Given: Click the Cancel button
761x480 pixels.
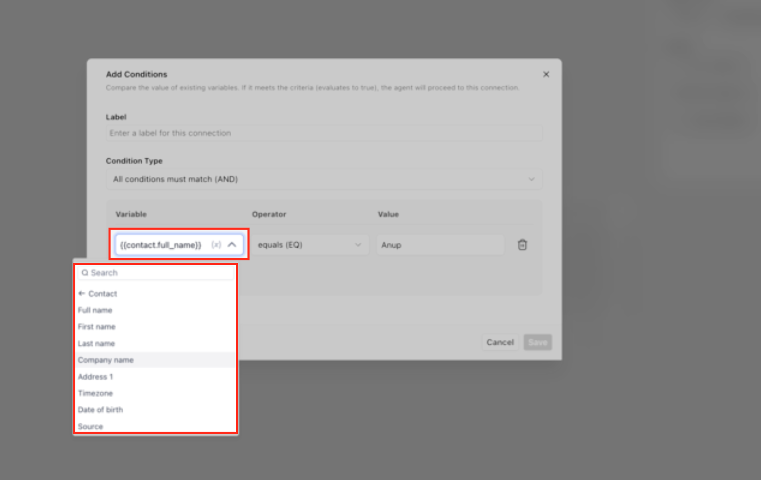Looking at the screenshot, I should click(500, 342).
